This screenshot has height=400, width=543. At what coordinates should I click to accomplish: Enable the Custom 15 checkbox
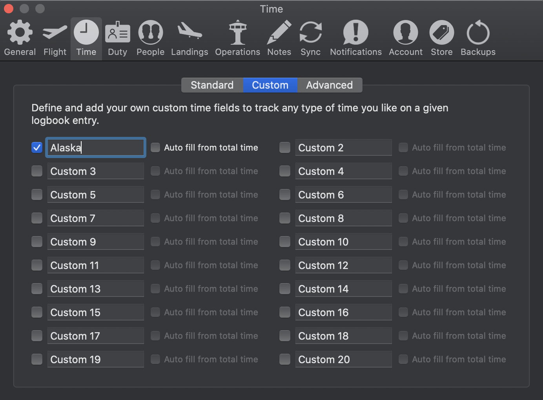(x=37, y=312)
